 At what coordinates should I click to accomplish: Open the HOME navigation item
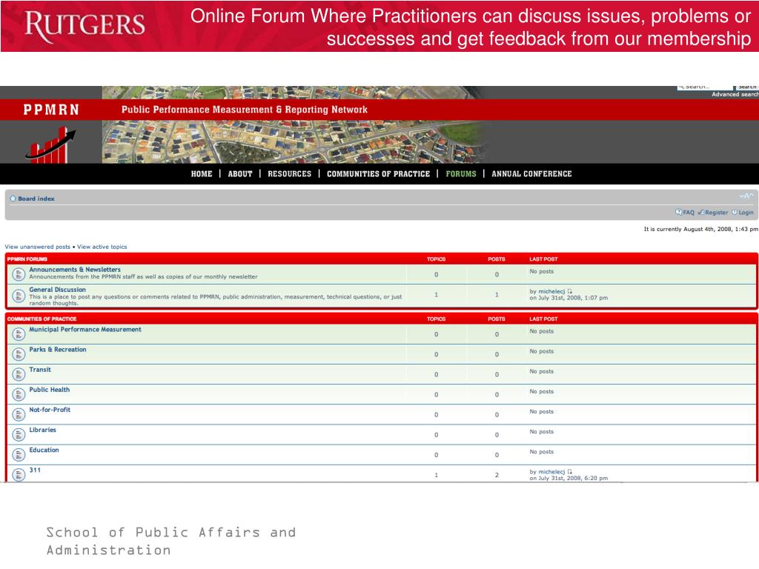tap(202, 173)
